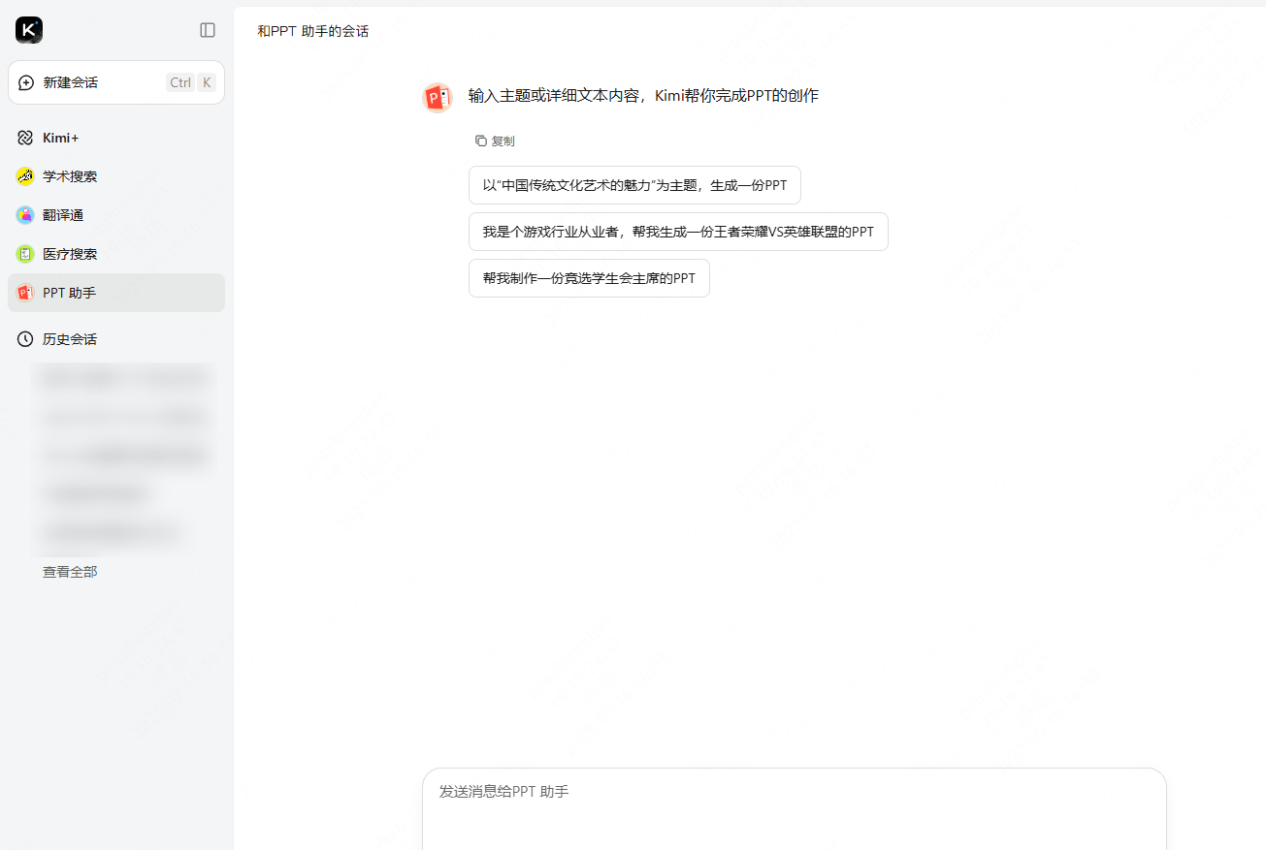1266x850 pixels.
Task: Click the PPT assistant avatar in chat
Action: 438,98
